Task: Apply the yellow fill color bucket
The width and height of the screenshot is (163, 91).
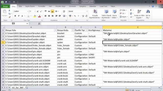Action: coord(35,16)
